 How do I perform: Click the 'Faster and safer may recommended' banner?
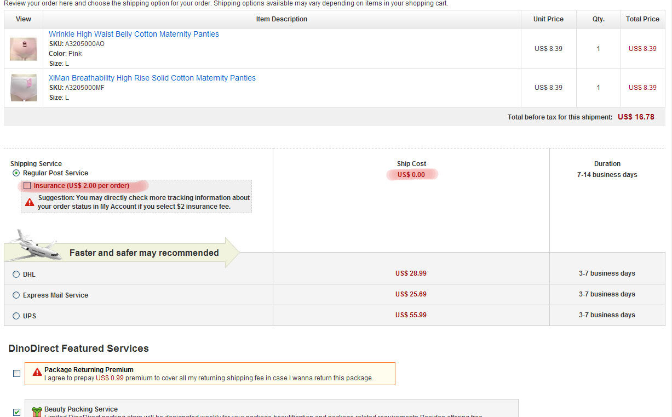point(144,253)
